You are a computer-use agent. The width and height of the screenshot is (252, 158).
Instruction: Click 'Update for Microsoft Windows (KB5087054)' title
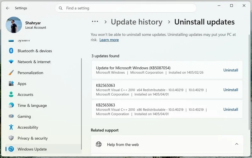coord(133,68)
